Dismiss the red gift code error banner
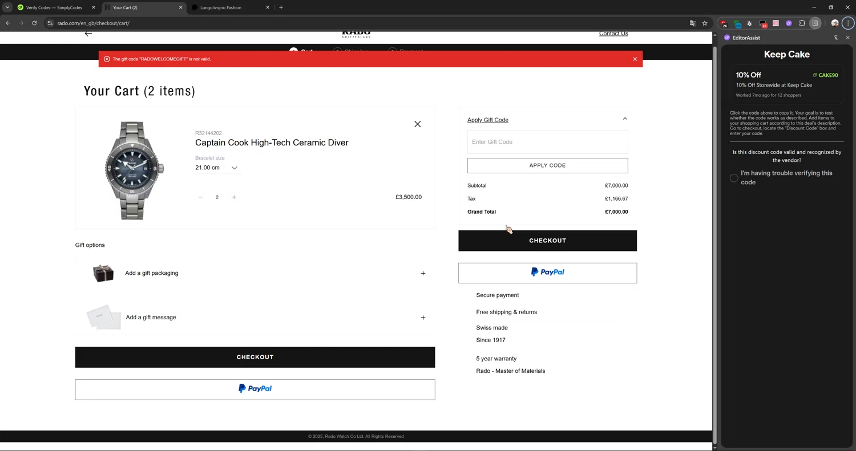 click(x=635, y=59)
